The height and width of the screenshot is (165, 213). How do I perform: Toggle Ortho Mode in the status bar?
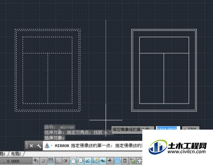pos(58,161)
